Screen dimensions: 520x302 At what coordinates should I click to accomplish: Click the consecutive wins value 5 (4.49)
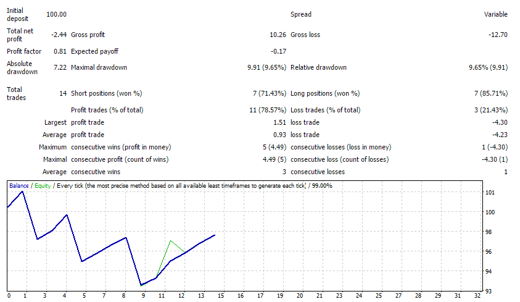[x=274, y=147]
